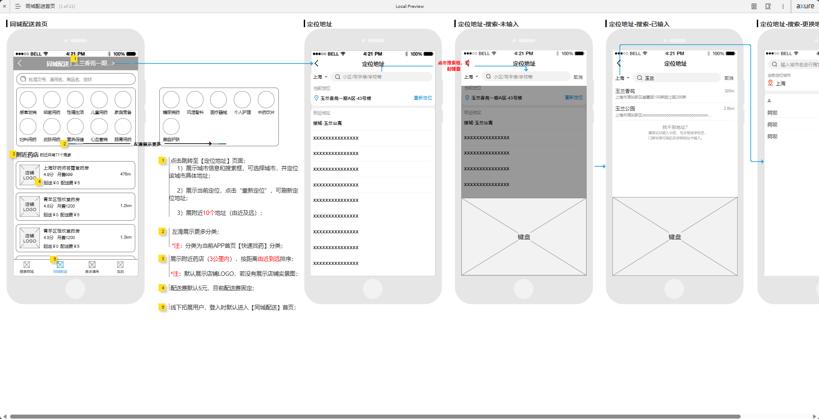Click the scrollbar right arrow
The height and width of the screenshot is (419, 819).
tap(814, 416)
